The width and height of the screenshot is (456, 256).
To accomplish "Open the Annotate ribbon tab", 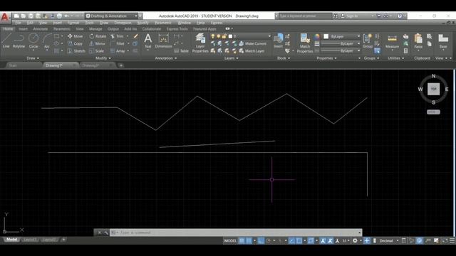I will click(40, 28).
